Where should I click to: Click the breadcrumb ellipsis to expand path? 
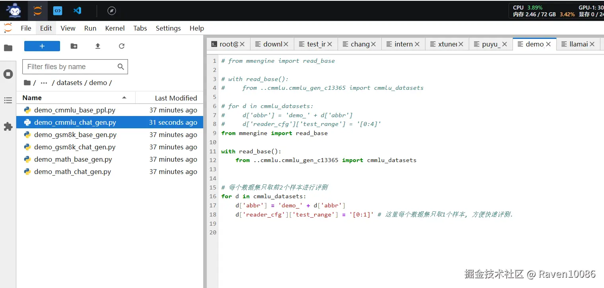click(44, 83)
